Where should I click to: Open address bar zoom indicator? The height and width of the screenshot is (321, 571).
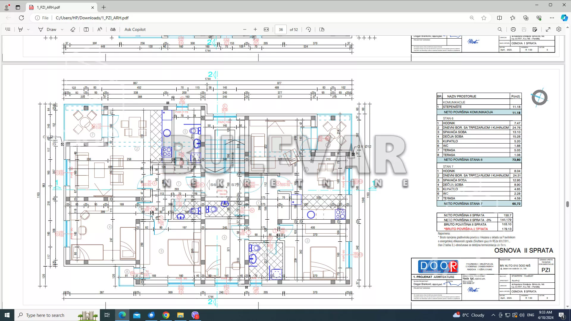(472, 18)
